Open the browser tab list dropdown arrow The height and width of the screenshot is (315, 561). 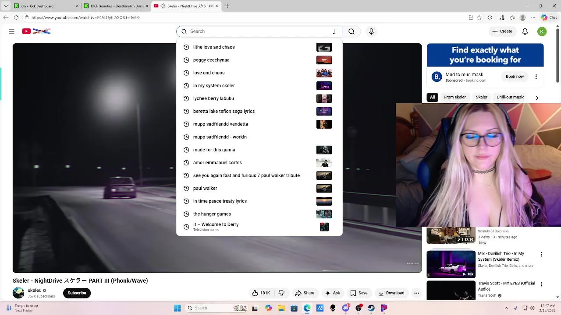(x=5, y=6)
